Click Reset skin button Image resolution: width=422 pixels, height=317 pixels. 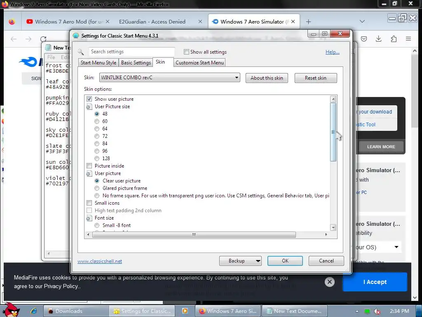316,78
